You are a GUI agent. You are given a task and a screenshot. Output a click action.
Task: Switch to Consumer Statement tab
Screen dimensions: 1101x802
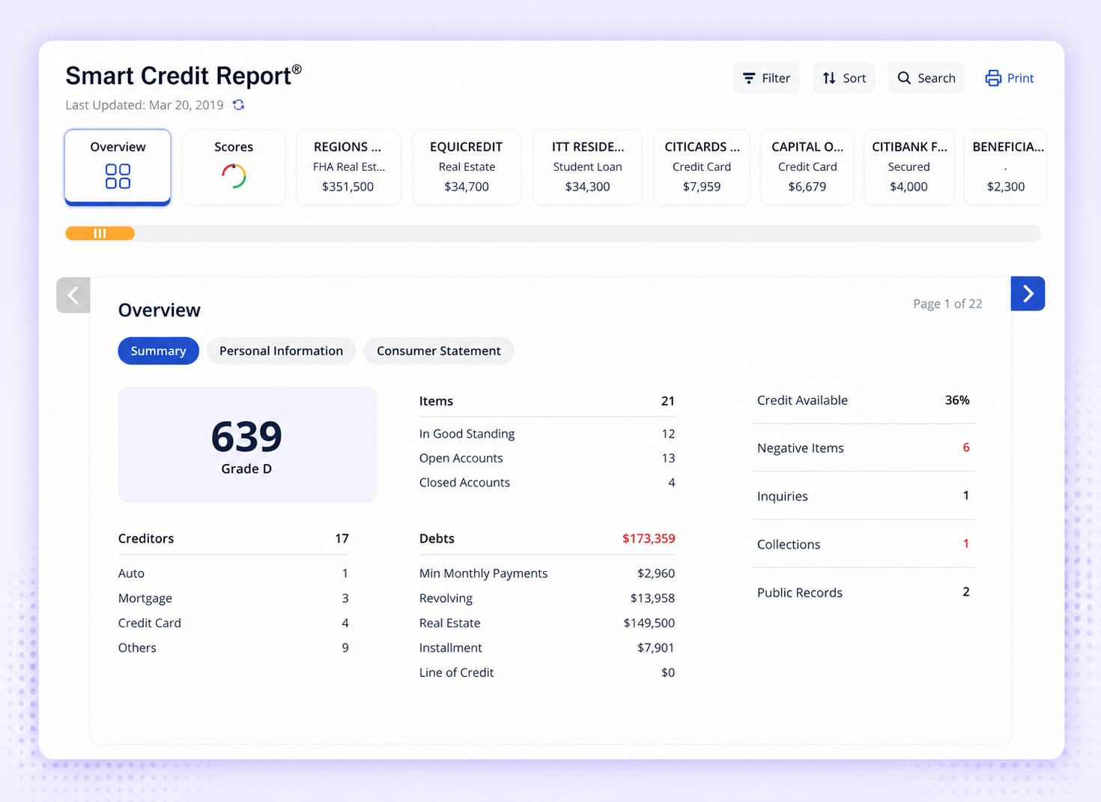tap(439, 351)
